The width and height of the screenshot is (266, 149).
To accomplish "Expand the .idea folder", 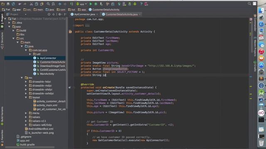I will coord(10,23).
